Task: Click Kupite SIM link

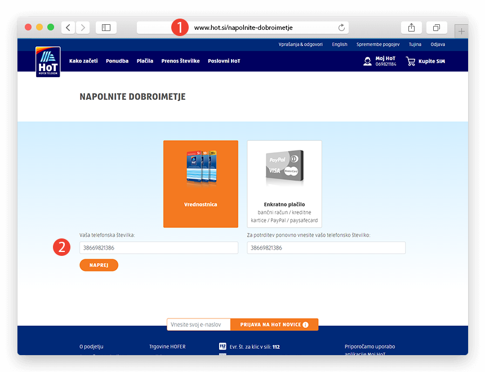Action: pos(431,61)
